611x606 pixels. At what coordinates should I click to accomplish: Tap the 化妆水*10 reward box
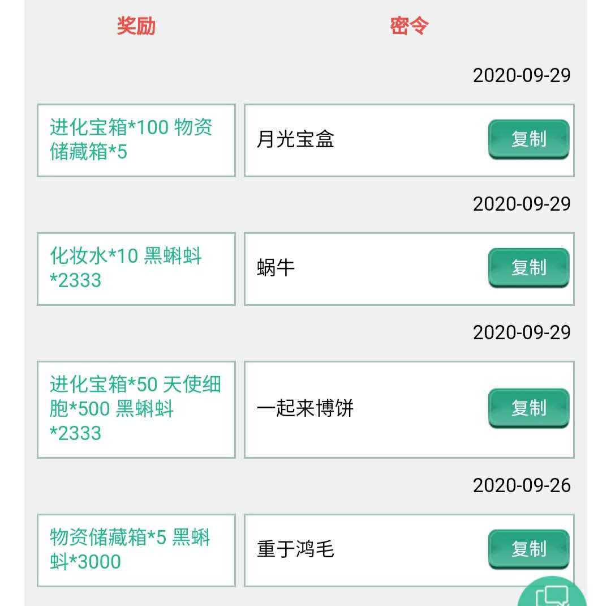[x=136, y=269]
